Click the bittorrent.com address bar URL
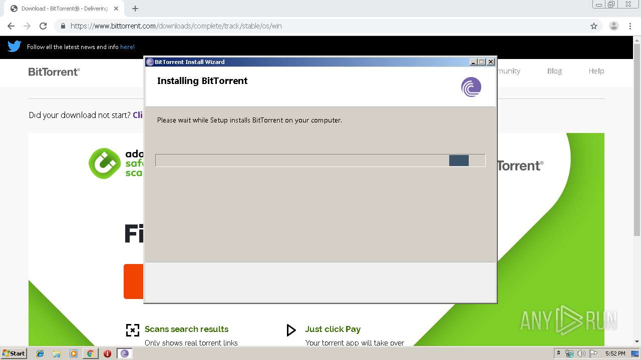The image size is (641, 360). point(176,26)
